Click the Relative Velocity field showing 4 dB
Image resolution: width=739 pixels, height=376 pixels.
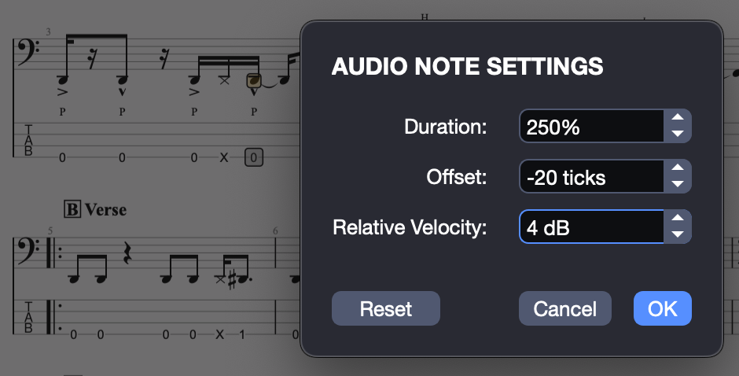coord(592,227)
